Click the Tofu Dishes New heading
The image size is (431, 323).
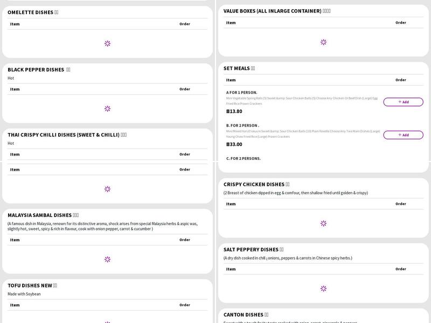pos(32,285)
